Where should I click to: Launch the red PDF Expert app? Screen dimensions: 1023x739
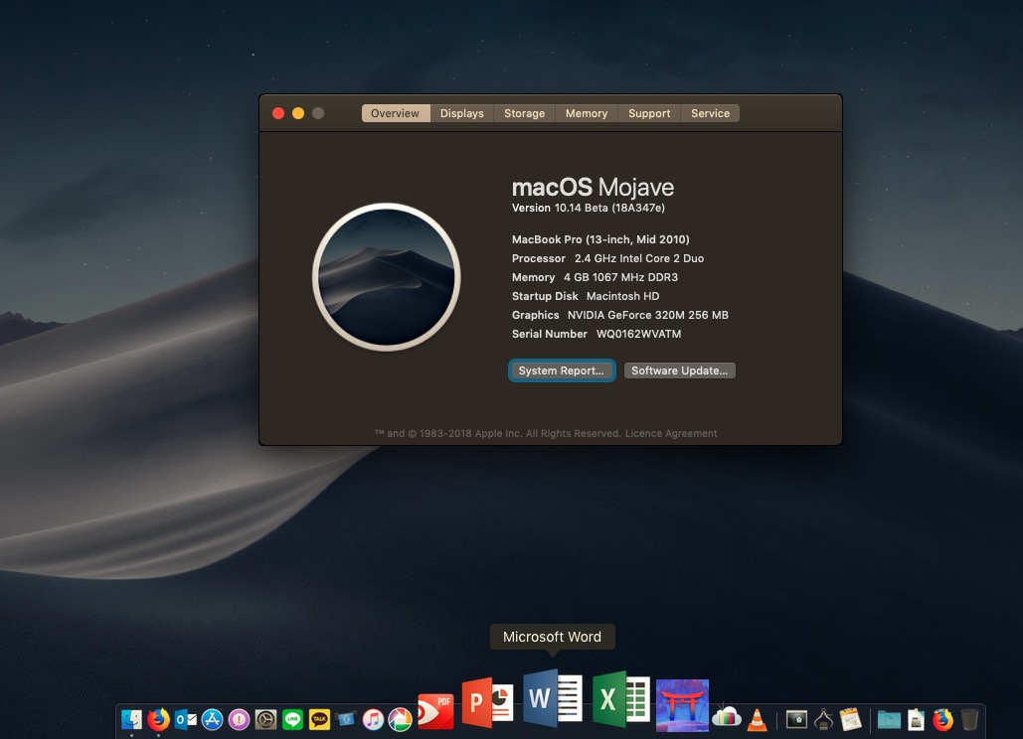pyautogui.click(x=435, y=711)
